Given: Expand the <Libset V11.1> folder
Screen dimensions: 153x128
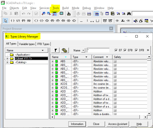Looking at the screenshot, I should coord(7,59).
